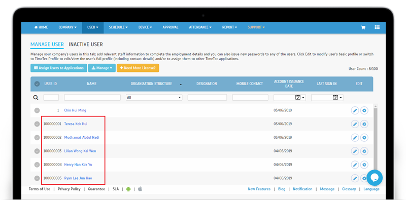Image resolution: width=406 pixels, height=200 pixels.
Task: Toggle select-all checkbox in table header
Action: point(37,84)
